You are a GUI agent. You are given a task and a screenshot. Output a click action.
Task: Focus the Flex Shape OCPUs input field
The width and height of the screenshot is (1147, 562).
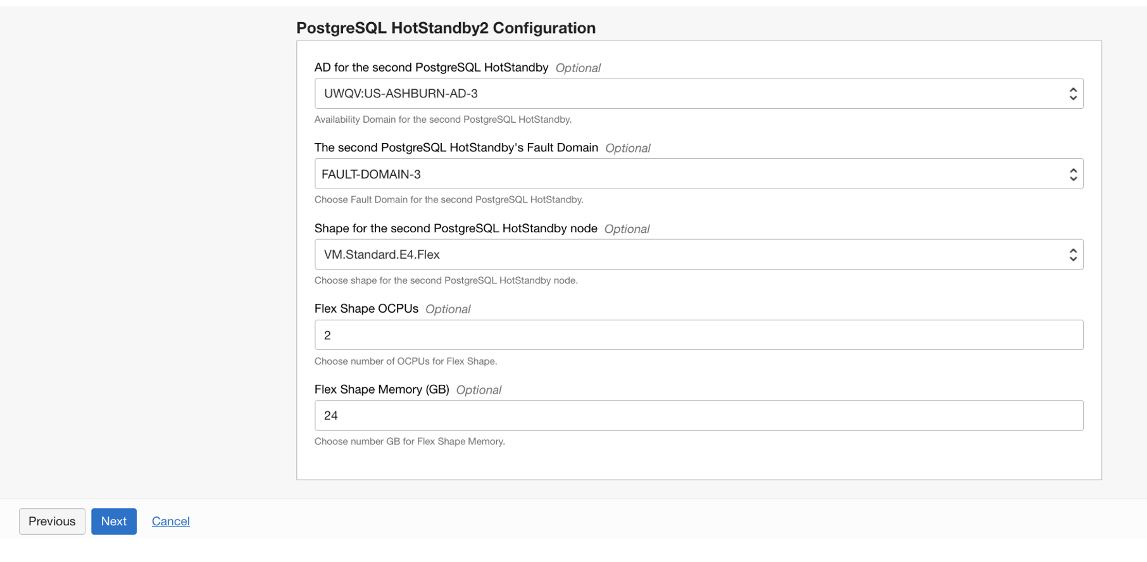click(x=698, y=335)
